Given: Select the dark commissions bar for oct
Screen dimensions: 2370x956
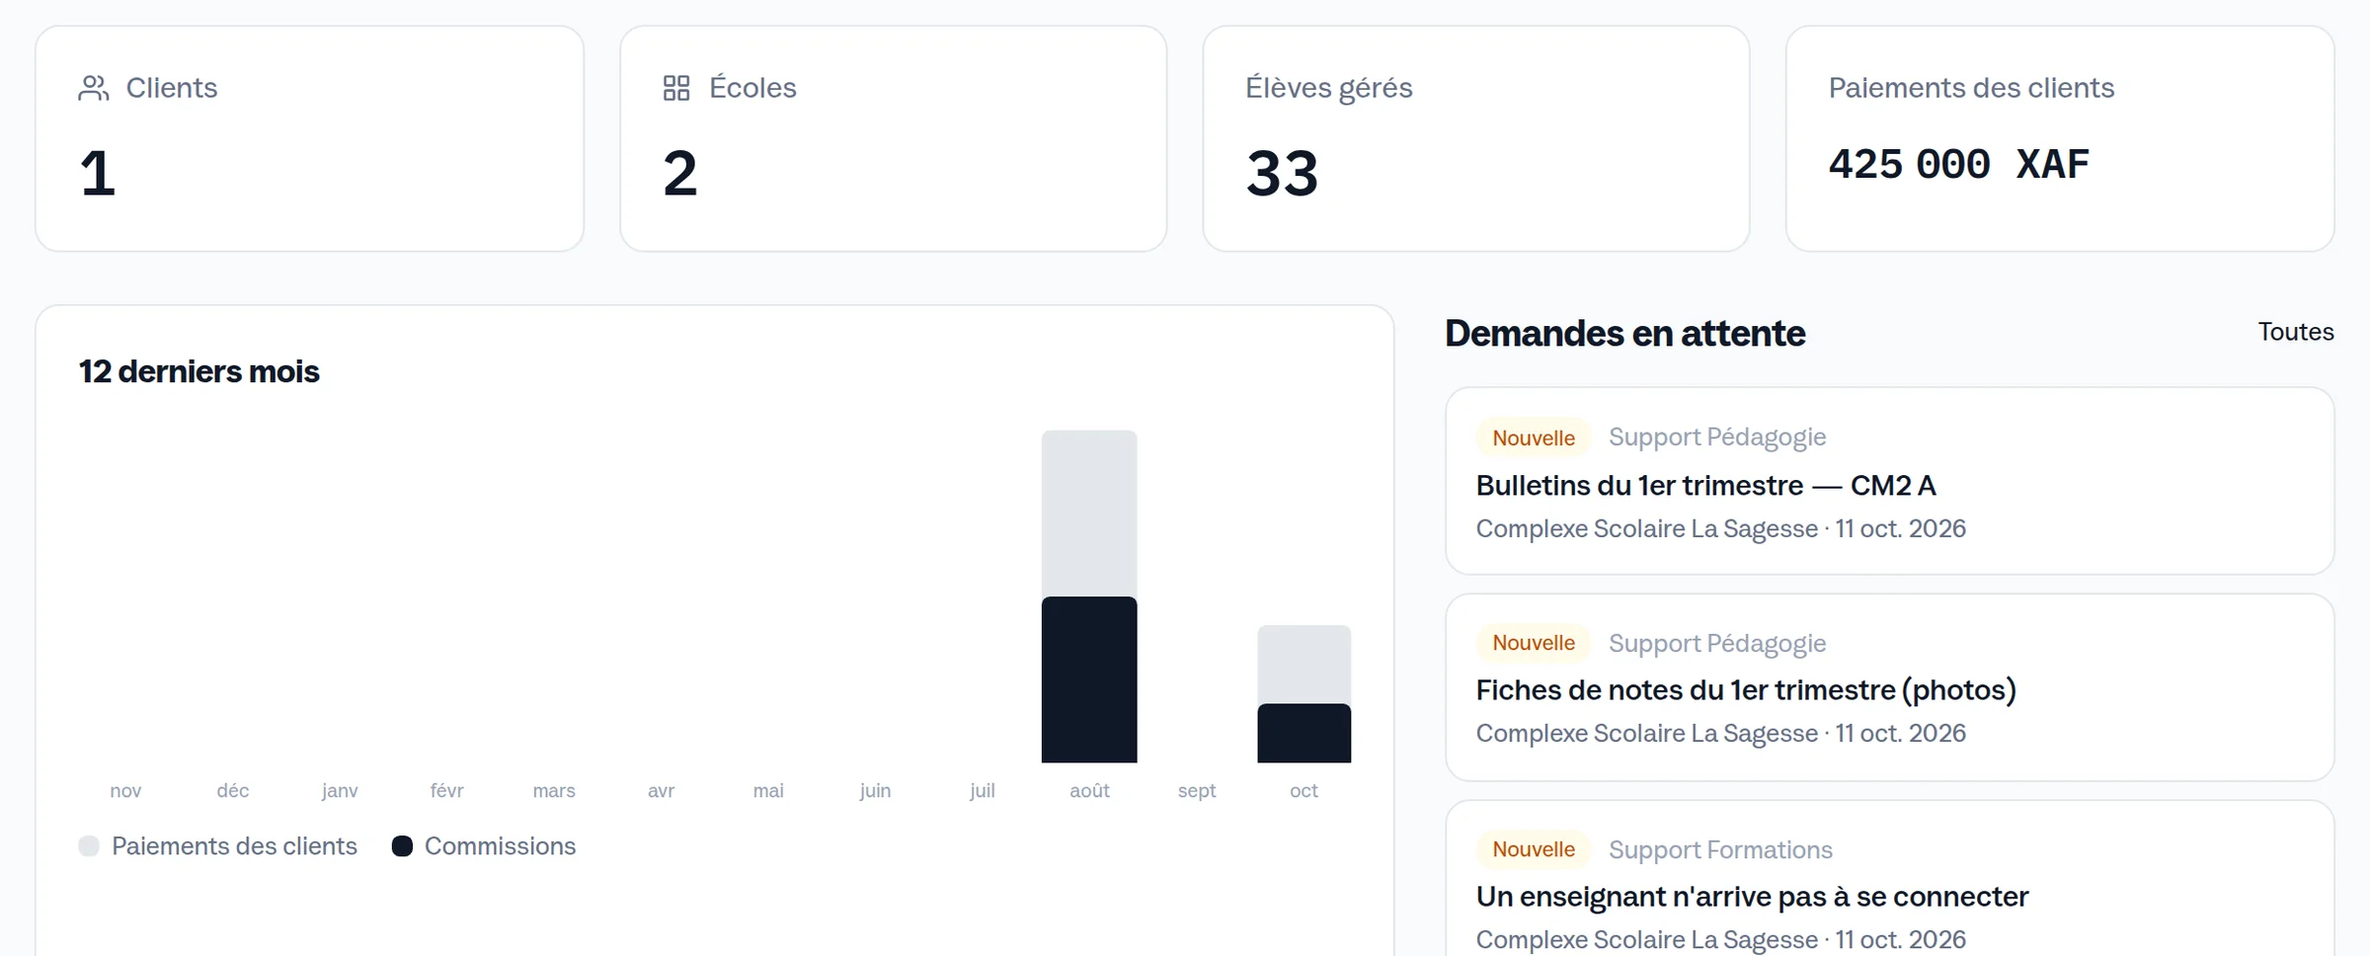Looking at the screenshot, I should pyautogui.click(x=1303, y=733).
